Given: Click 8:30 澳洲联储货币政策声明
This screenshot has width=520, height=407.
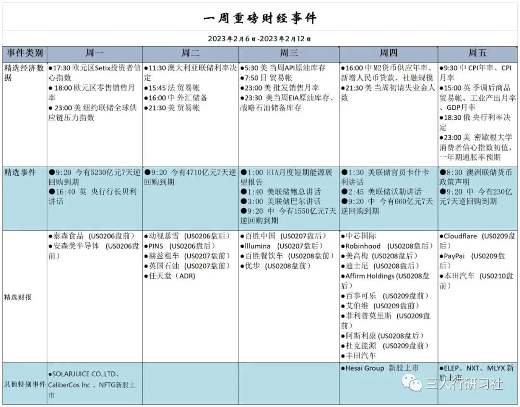Looking at the screenshot, I should coord(476,177).
